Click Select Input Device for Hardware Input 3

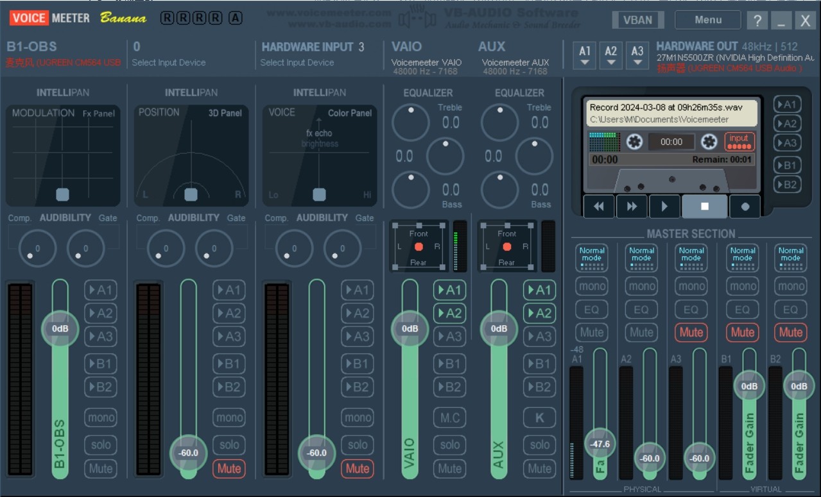tap(297, 63)
